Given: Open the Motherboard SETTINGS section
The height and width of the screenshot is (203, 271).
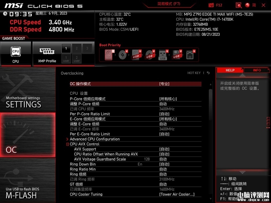Looking at the screenshot, I should (x=28, y=89).
